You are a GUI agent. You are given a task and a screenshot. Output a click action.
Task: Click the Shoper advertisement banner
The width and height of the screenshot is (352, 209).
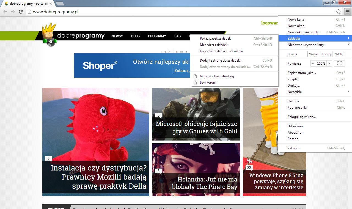[132, 65]
